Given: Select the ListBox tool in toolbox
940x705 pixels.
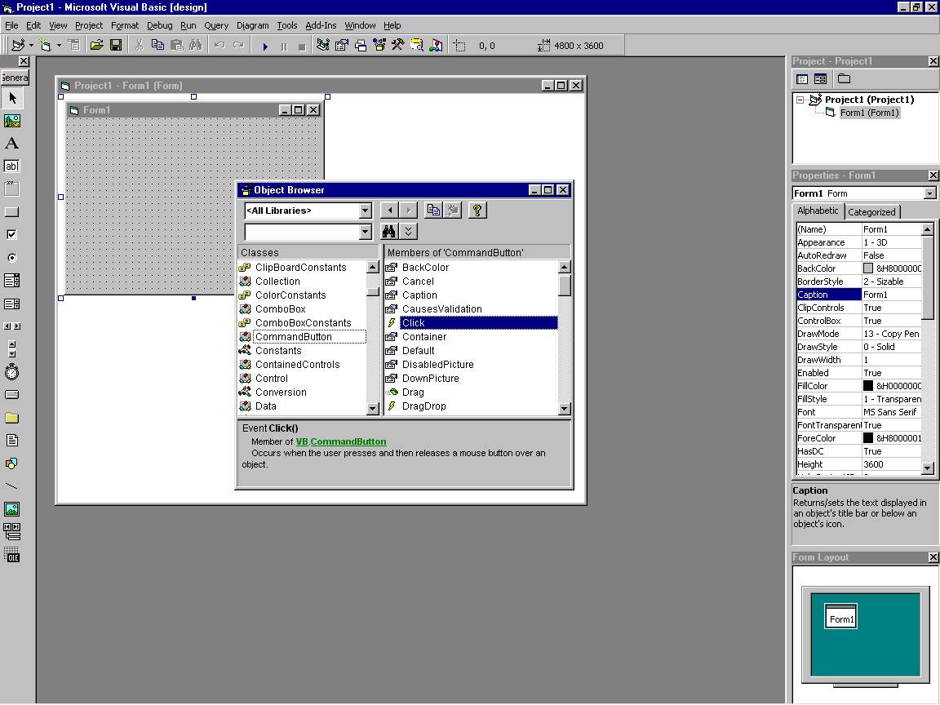Looking at the screenshot, I should point(12,304).
